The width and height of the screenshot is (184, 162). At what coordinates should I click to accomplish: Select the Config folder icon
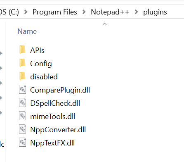pyautogui.click(x=22, y=63)
